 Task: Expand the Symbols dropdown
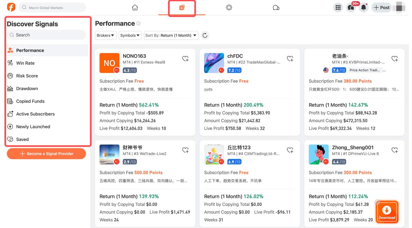coord(130,35)
